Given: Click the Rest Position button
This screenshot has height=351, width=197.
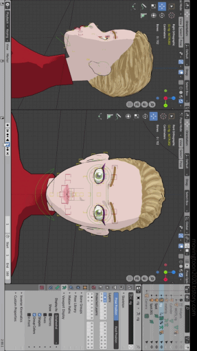Looking at the screenshot, I should pos(116,335).
